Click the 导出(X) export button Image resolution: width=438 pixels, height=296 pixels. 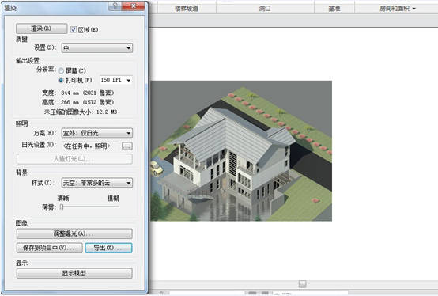108,248
